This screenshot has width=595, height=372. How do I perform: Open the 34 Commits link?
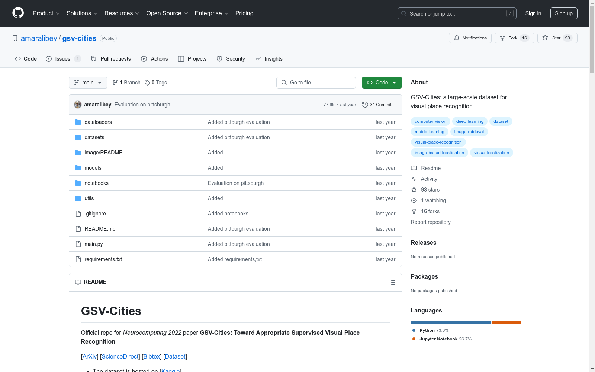point(378,105)
